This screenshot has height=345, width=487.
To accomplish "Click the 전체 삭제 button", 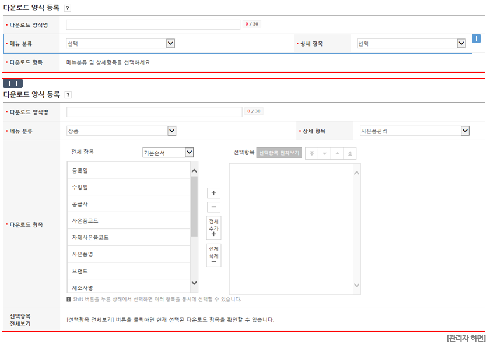I will (213, 255).
